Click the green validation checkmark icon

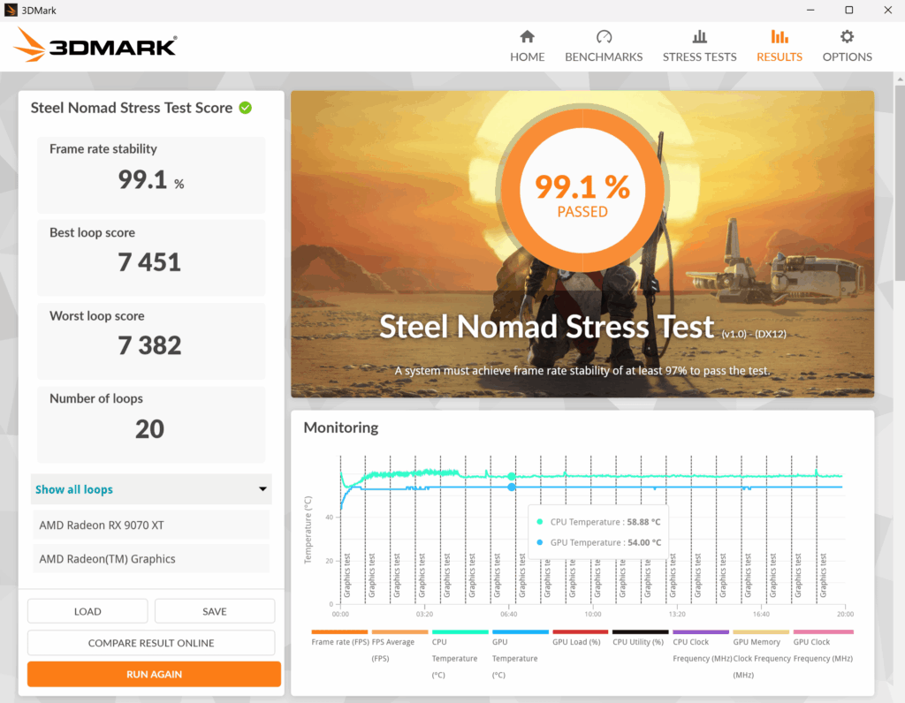[246, 108]
